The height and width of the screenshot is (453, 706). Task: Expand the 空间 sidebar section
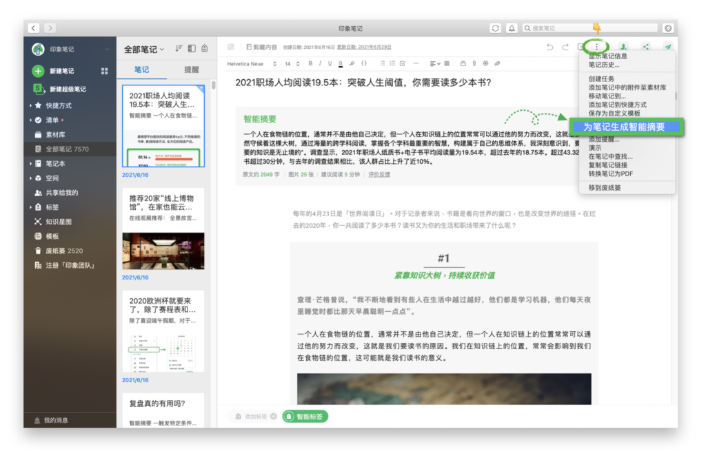point(30,178)
